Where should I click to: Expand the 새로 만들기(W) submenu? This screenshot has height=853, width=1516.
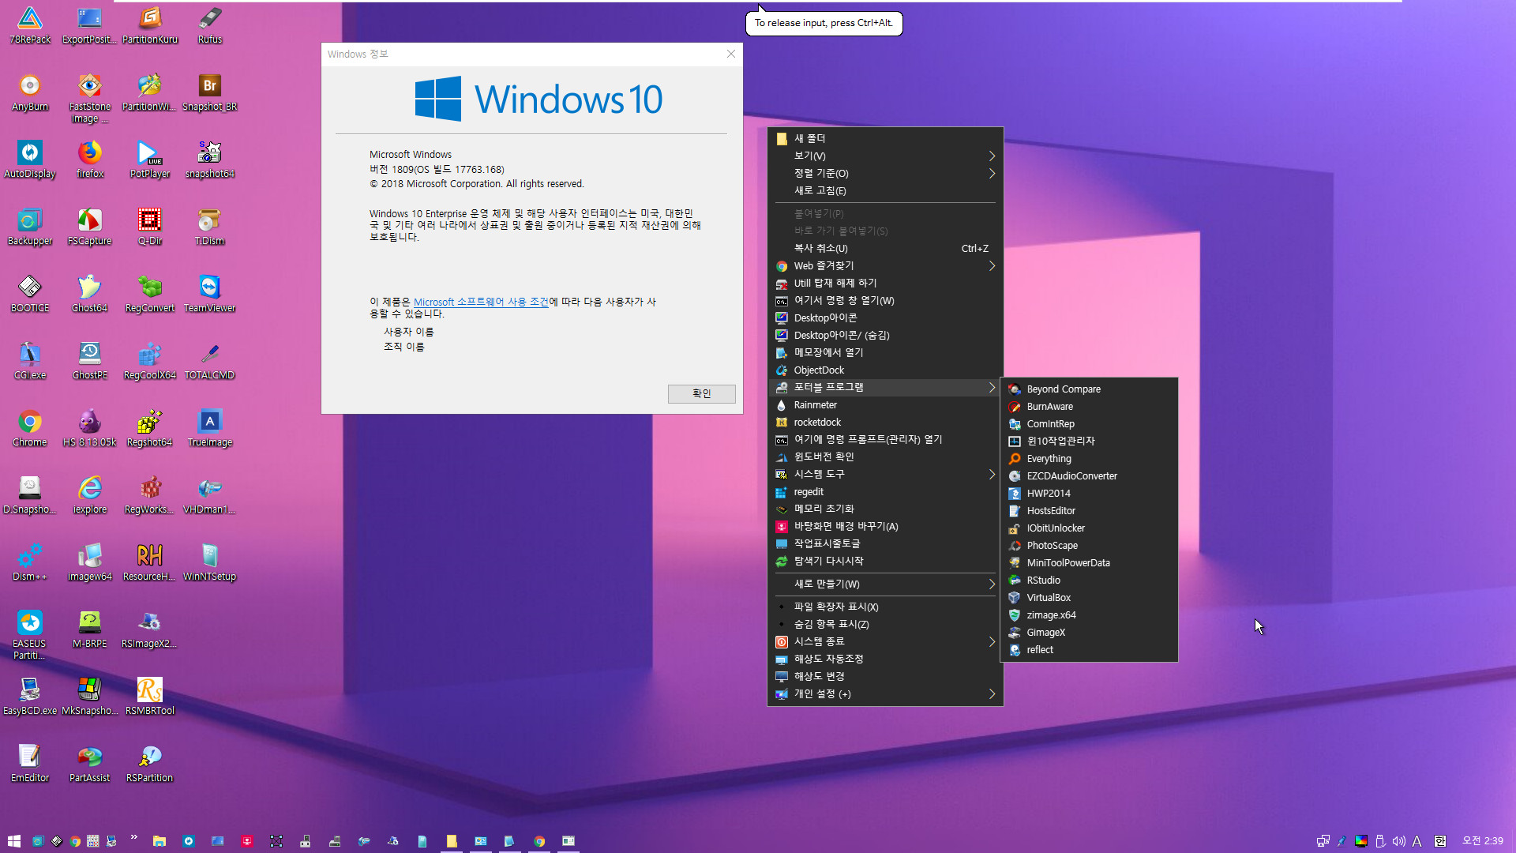pyautogui.click(x=885, y=584)
